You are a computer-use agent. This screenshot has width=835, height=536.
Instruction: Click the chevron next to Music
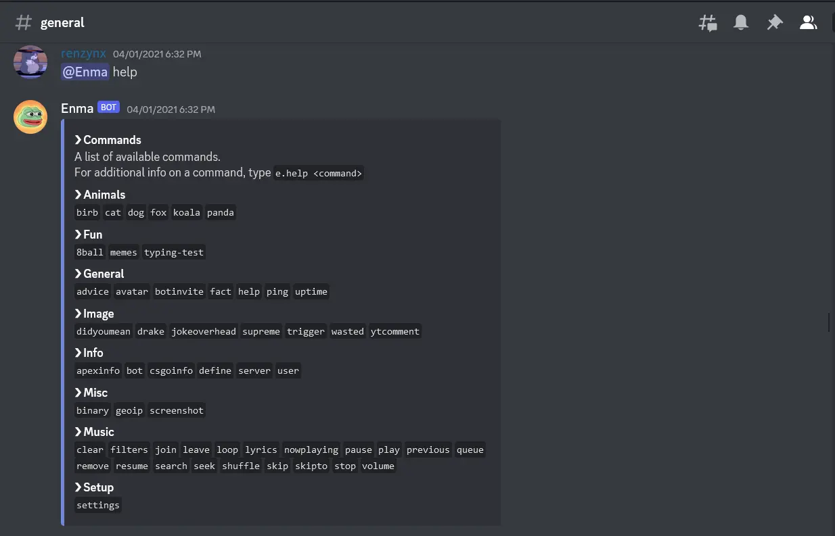click(x=78, y=432)
